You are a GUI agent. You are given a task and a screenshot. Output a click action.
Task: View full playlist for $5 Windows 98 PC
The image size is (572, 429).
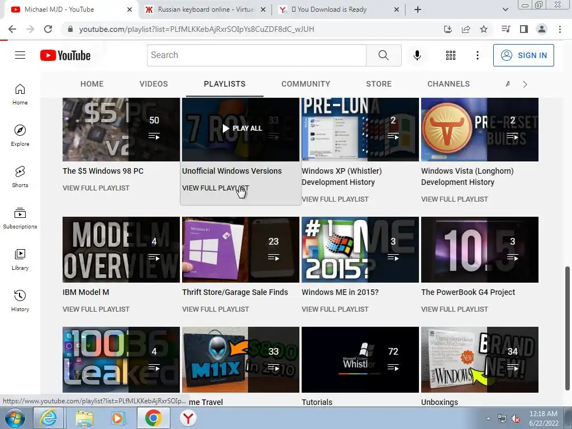96,188
